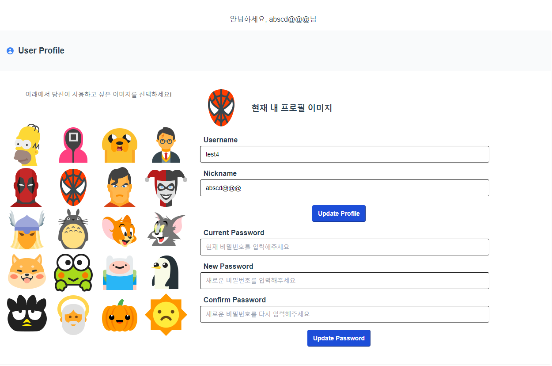Select the green Keroppi frog avatar
This screenshot has width=552, height=366.
73,272
